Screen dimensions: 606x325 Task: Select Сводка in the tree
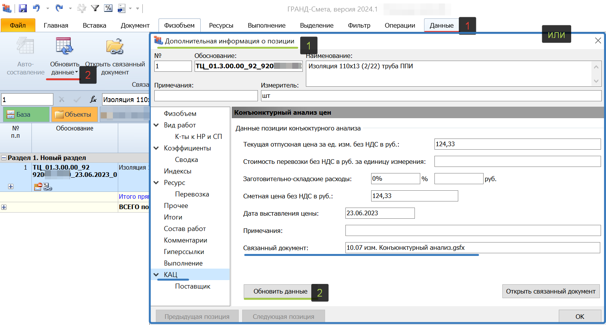pyautogui.click(x=187, y=160)
